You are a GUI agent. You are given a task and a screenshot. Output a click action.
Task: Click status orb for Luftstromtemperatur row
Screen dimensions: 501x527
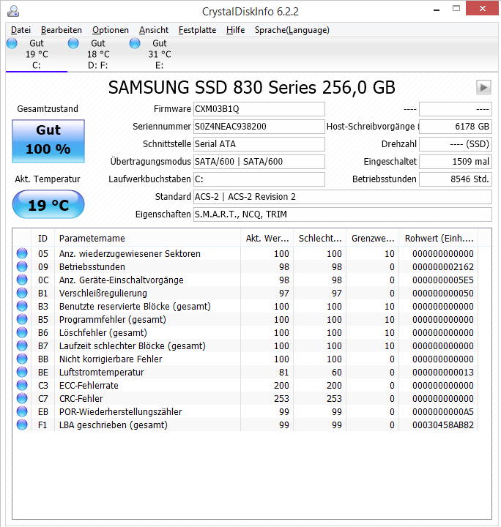(22, 372)
